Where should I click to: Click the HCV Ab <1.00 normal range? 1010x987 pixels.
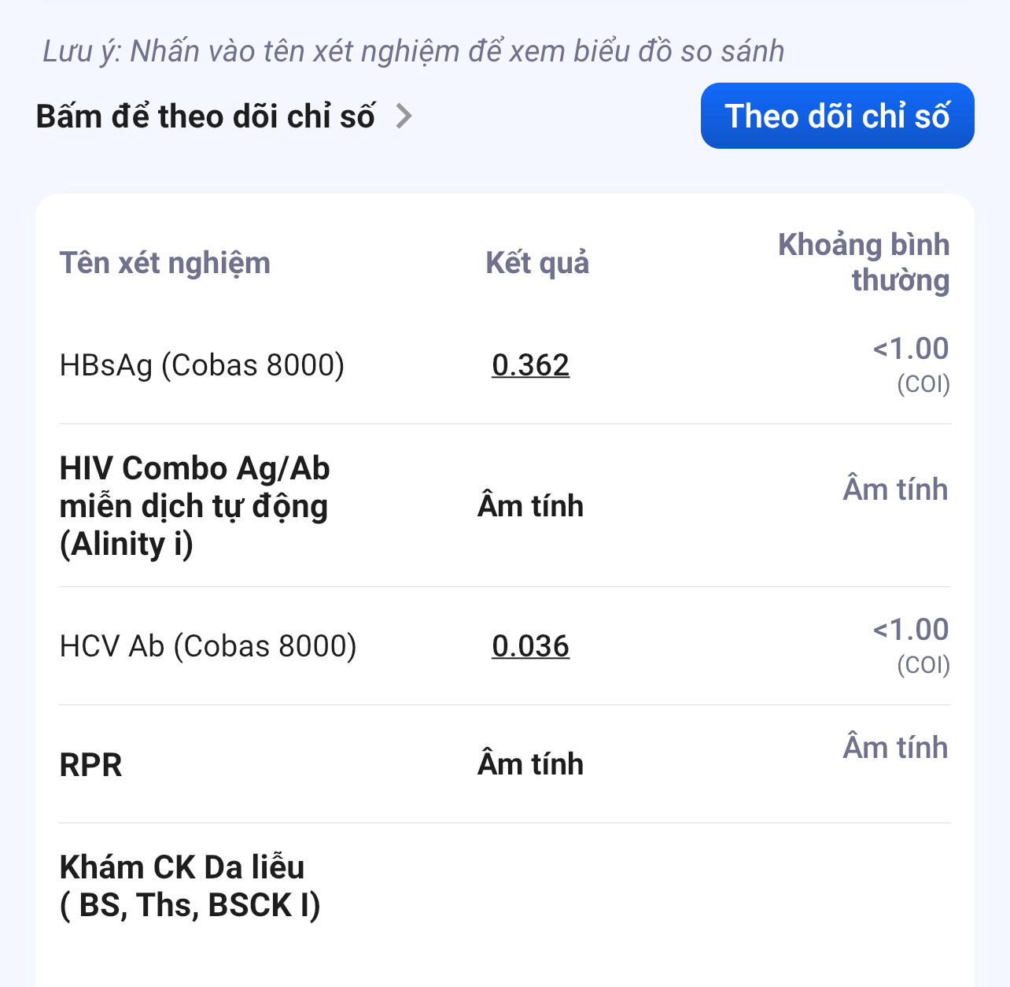(x=911, y=630)
